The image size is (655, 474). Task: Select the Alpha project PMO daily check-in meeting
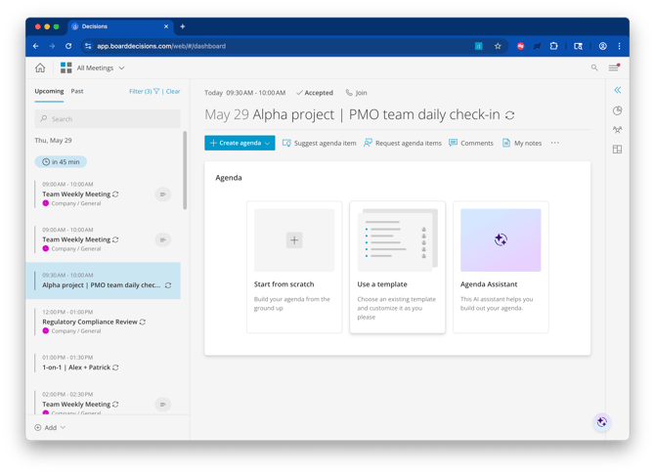pos(104,280)
